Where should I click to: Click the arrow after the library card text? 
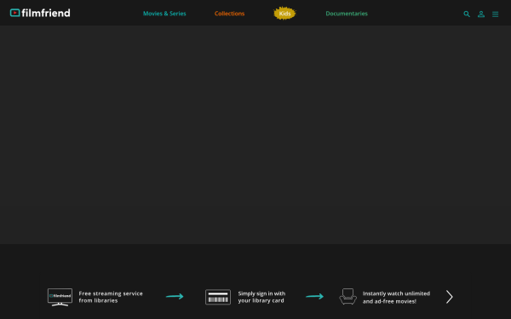(314, 296)
